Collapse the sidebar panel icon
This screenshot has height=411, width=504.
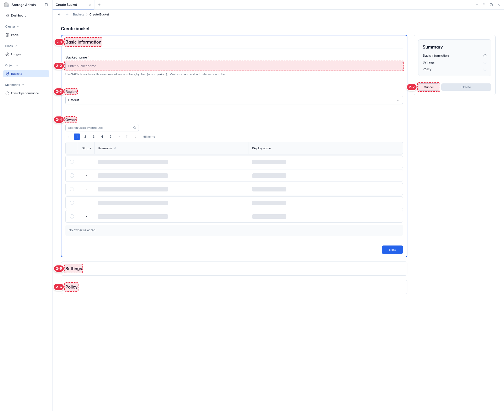46,5
